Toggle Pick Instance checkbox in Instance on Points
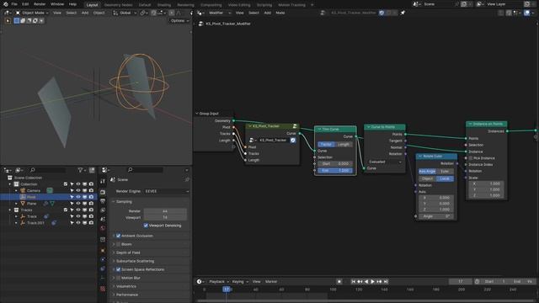The height and width of the screenshot is (303, 539). pos(471,158)
